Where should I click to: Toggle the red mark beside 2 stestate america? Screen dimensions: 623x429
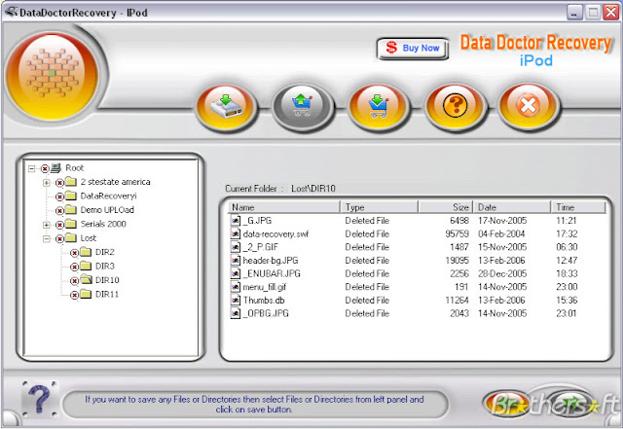pyautogui.click(x=59, y=183)
